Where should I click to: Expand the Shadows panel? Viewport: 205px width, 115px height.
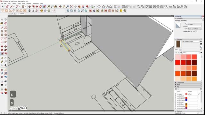tap(176, 111)
